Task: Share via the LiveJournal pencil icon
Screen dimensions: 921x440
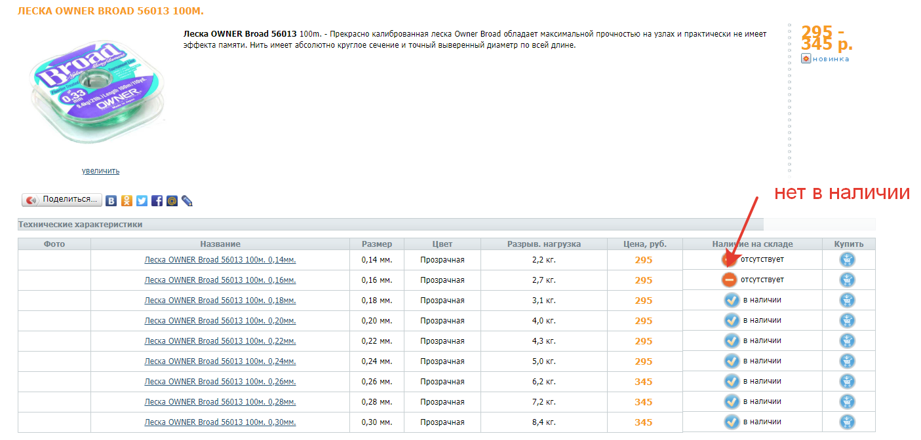Action: coord(187,201)
